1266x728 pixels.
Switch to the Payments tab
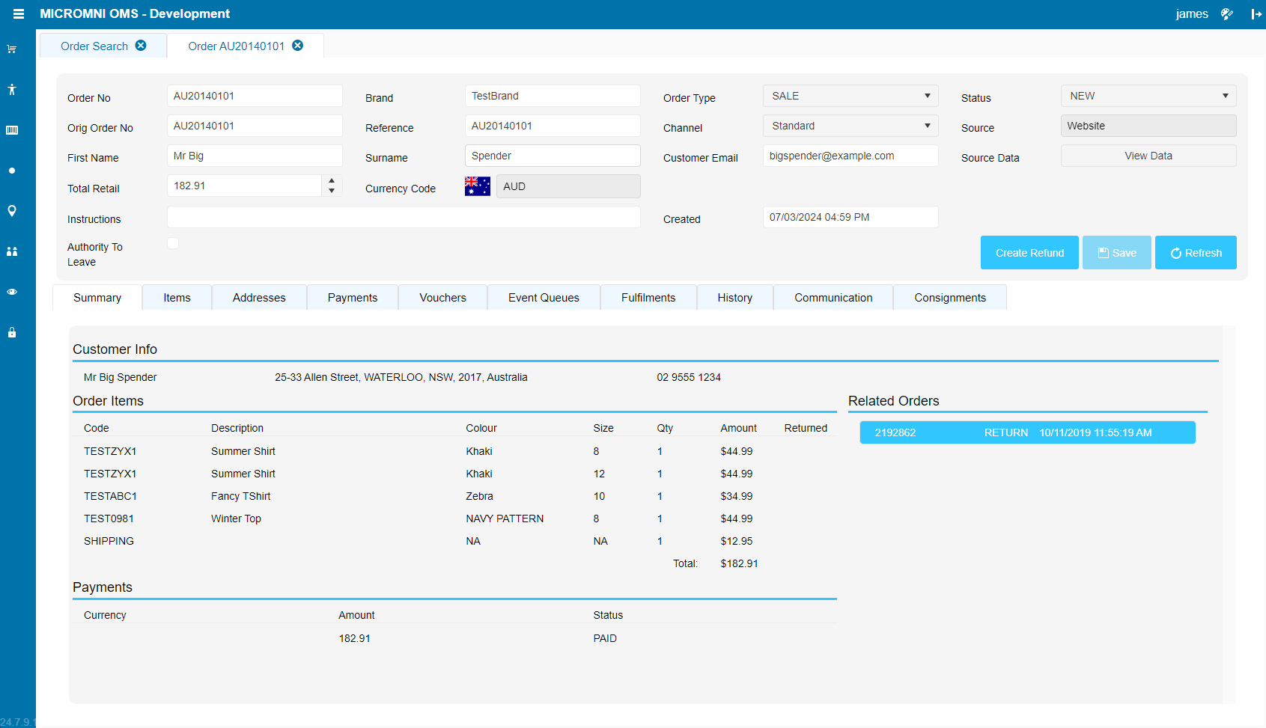pyautogui.click(x=352, y=297)
